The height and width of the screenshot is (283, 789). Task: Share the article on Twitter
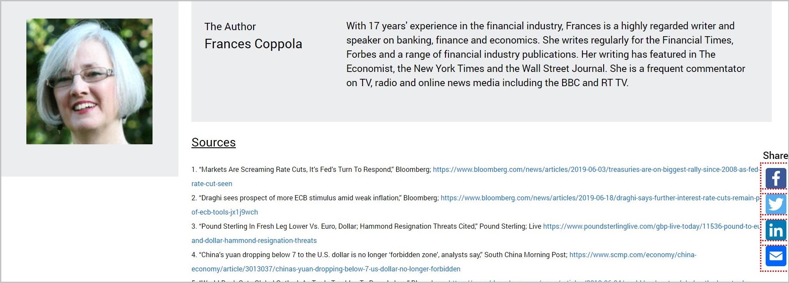point(775,204)
